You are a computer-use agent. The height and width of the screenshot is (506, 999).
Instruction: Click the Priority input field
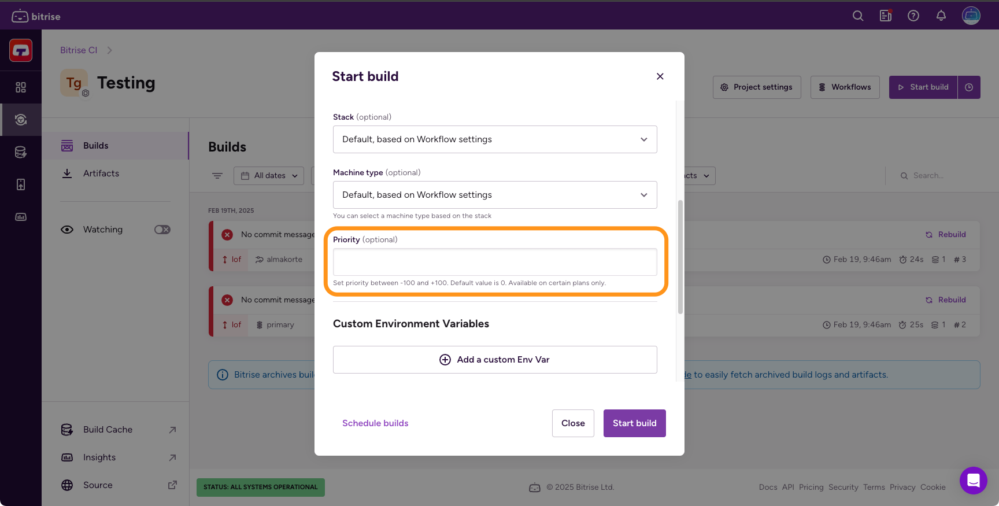tap(495, 262)
